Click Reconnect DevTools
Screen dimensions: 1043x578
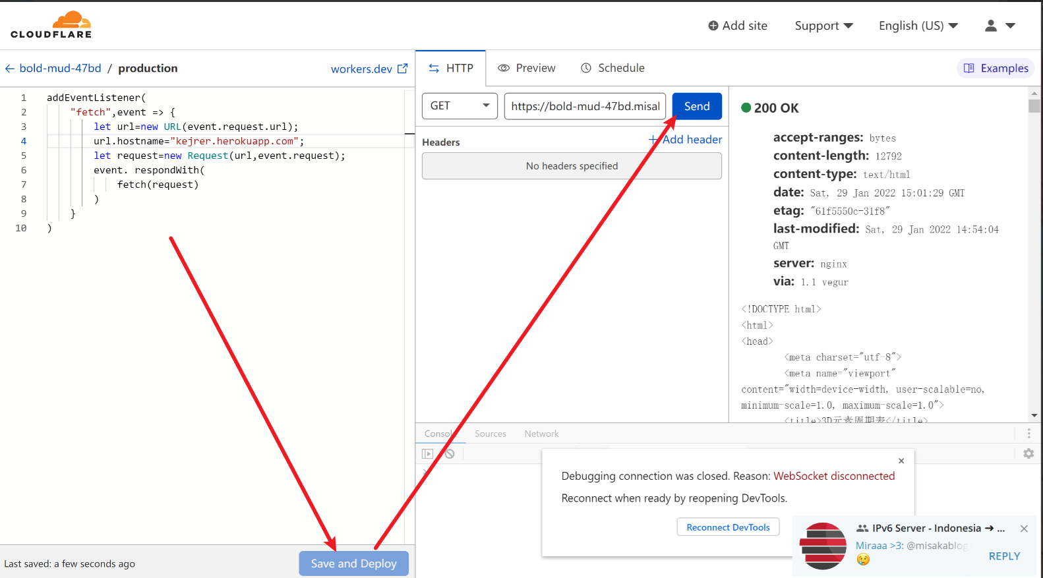point(728,527)
